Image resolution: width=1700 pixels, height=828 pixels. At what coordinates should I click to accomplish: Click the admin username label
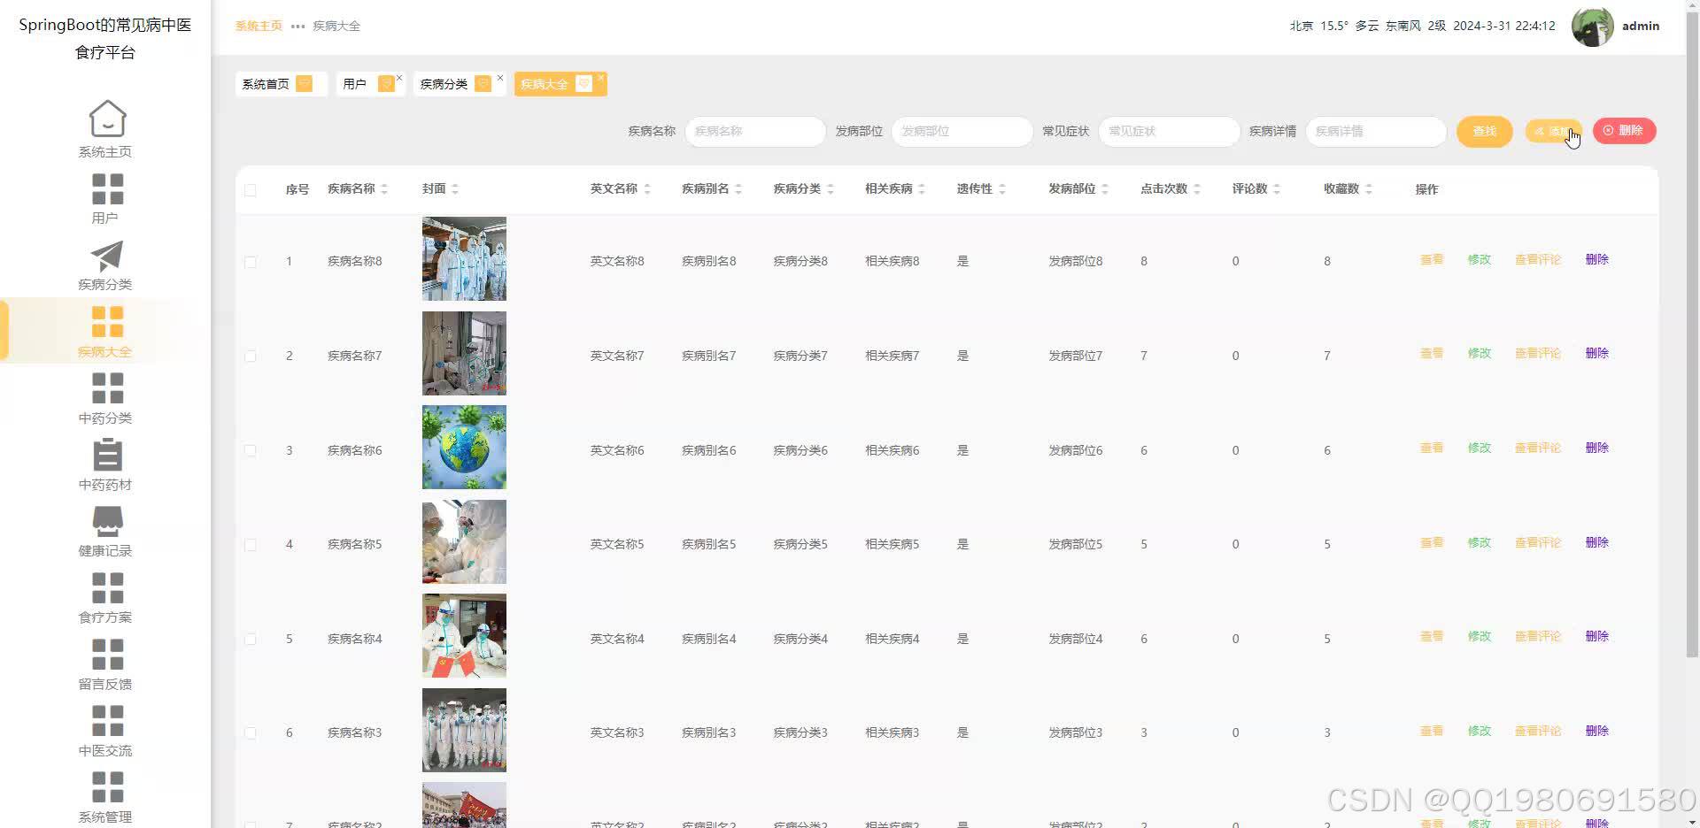tap(1641, 27)
